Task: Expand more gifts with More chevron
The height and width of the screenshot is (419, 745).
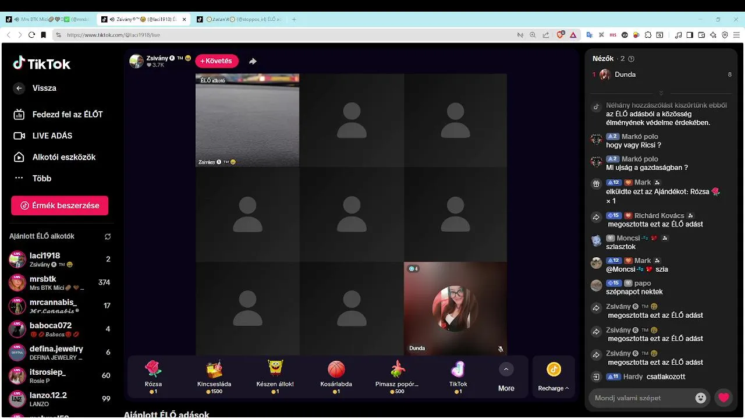Action: (x=506, y=369)
